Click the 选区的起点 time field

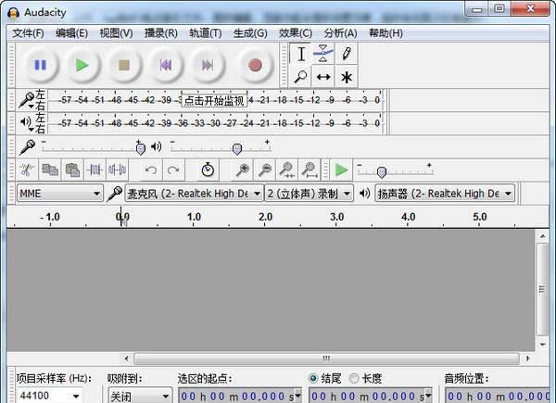(x=240, y=396)
